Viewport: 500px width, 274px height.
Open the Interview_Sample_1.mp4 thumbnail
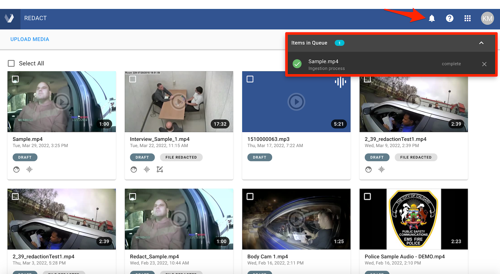coord(179,102)
